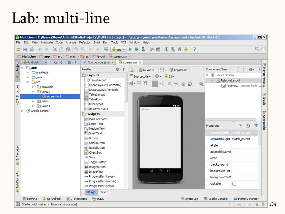Click the Make Project build icon
Viewport: 285px width, 214px height.
[106, 49]
